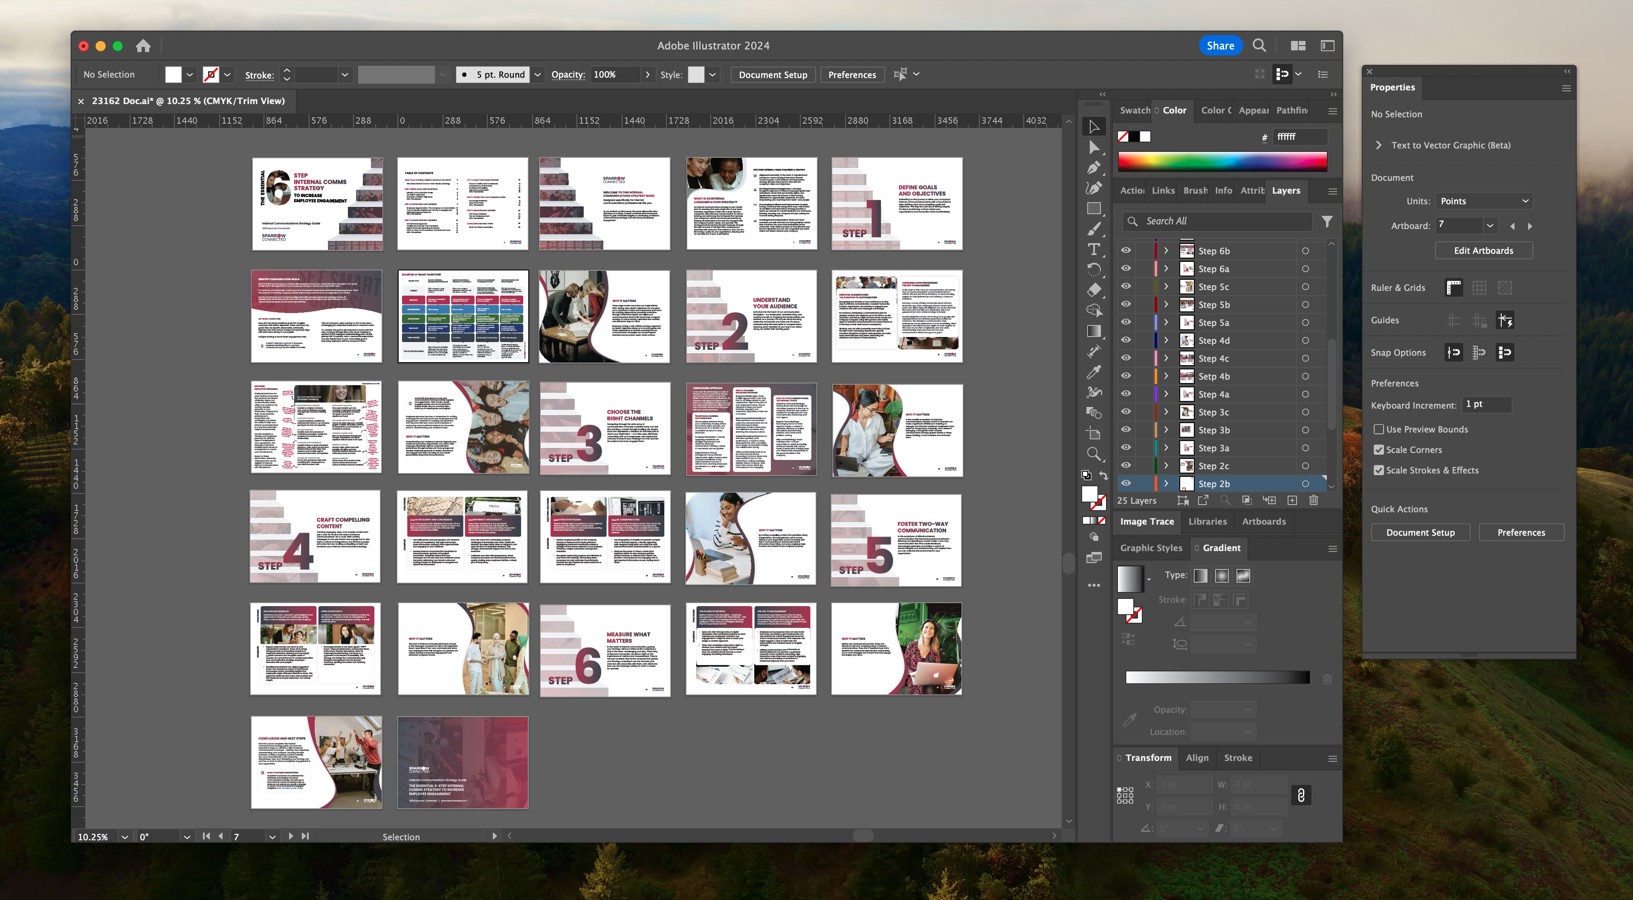
Task: Click the layers filter funnel icon
Action: [x=1327, y=221]
